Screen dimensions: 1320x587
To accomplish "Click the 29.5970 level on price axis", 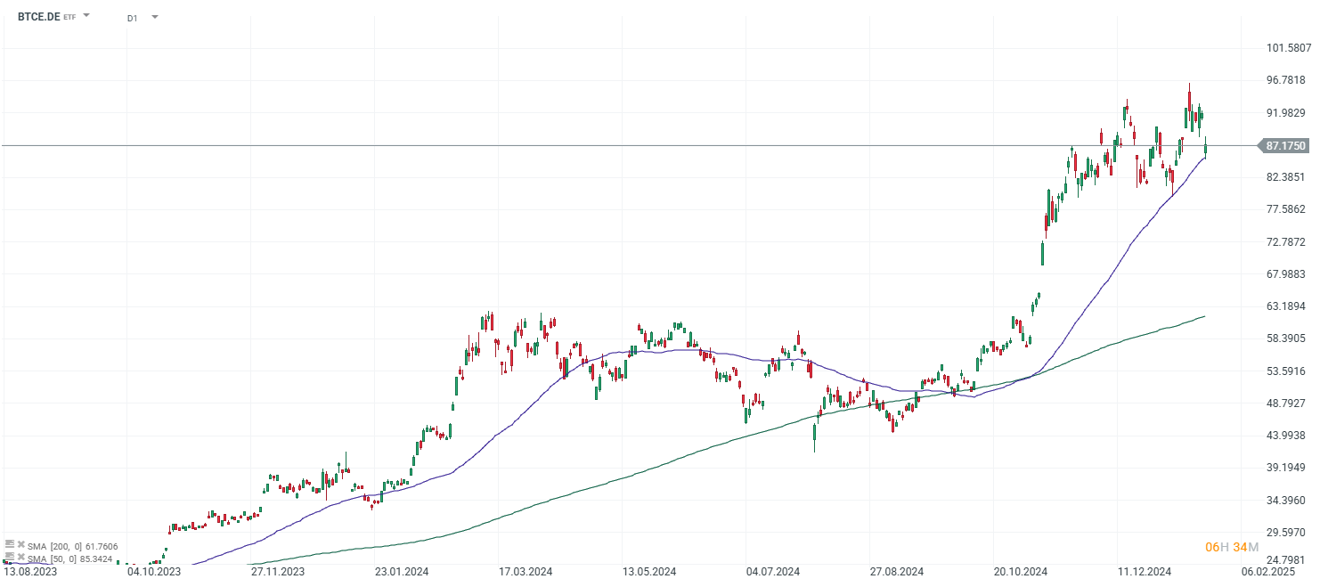I will [x=1288, y=533].
